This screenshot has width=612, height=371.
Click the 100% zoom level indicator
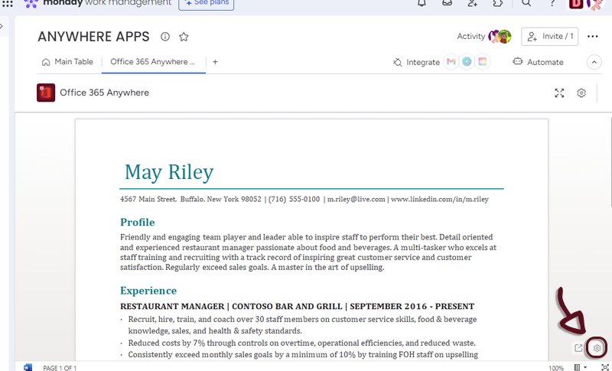556,367
